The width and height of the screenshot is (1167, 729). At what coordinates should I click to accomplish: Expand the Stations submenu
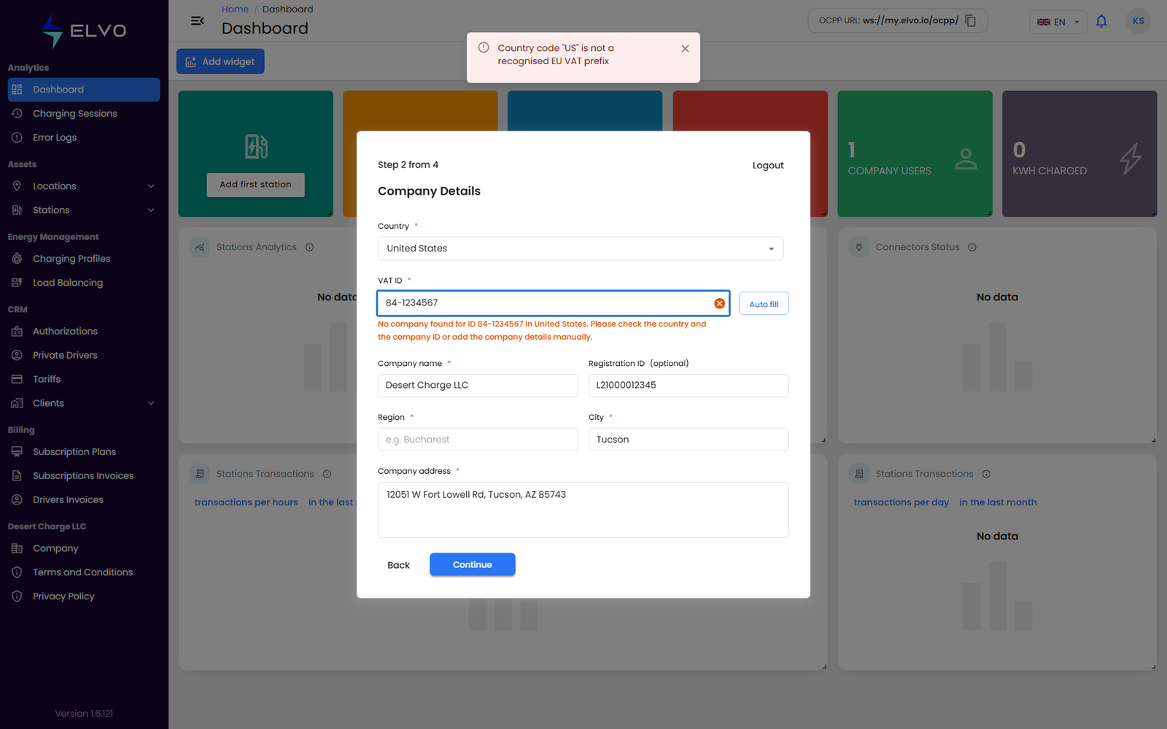pyautogui.click(x=151, y=210)
